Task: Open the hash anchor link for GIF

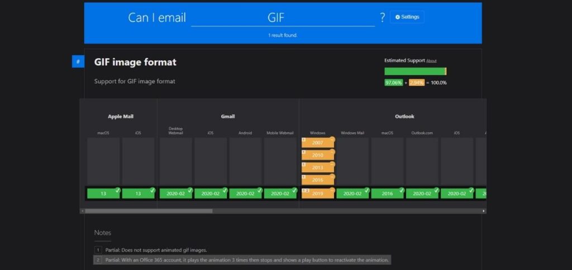Action: tap(78, 62)
